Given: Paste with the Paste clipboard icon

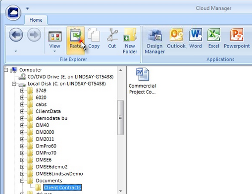Looking at the screenshot, I should click(76, 41).
